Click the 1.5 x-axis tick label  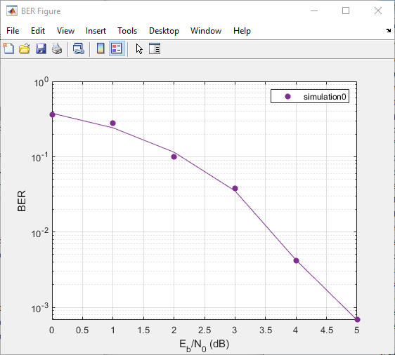click(x=143, y=330)
